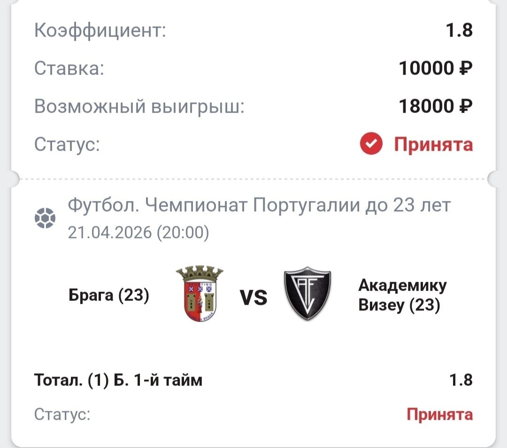507x448 pixels.
Task: Select the Académico Viseu shield logo
Action: coord(307,294)
